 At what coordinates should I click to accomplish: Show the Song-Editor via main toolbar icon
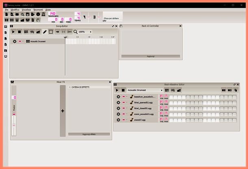point(7,20)
